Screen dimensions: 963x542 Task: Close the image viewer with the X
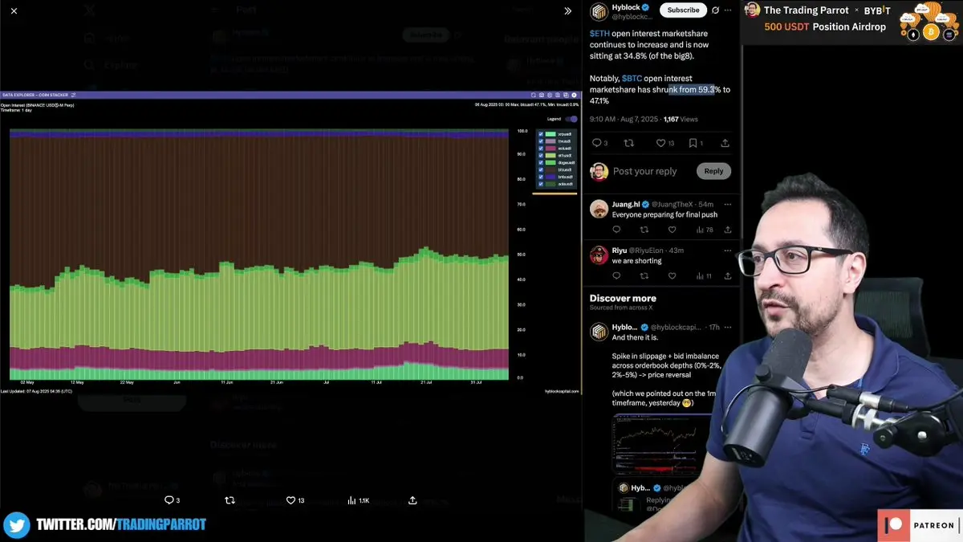click(14, 10)
